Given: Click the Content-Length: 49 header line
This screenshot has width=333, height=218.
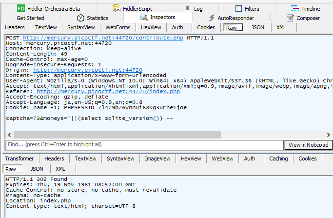Looking at the screenshot, I should point(37,54).
